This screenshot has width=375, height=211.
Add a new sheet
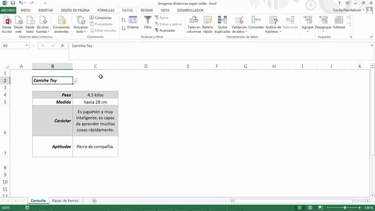coord(94,200)
